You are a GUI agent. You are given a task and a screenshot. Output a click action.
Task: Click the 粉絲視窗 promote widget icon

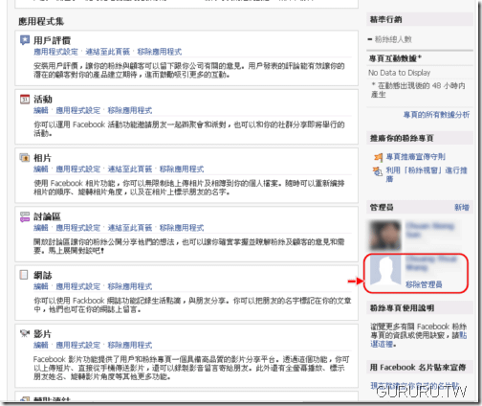[x=378, y=171]
